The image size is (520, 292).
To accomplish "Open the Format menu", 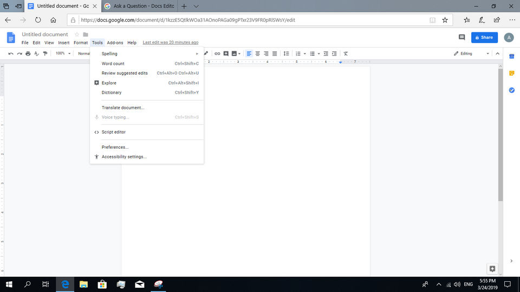I will (81, 43).
